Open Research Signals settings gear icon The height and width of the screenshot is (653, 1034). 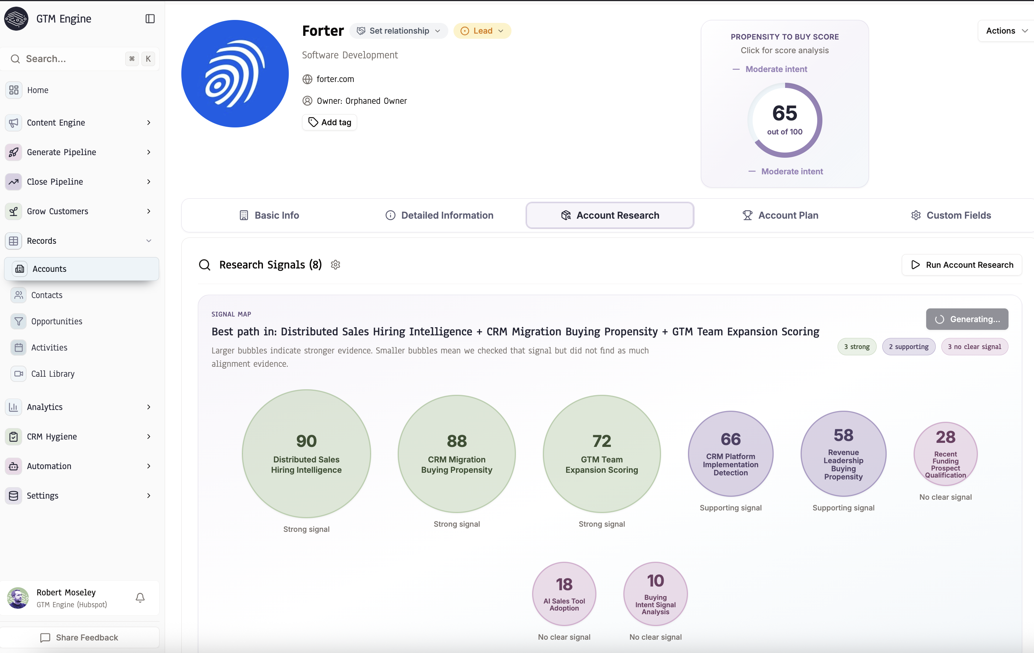(x=336, y=265)
